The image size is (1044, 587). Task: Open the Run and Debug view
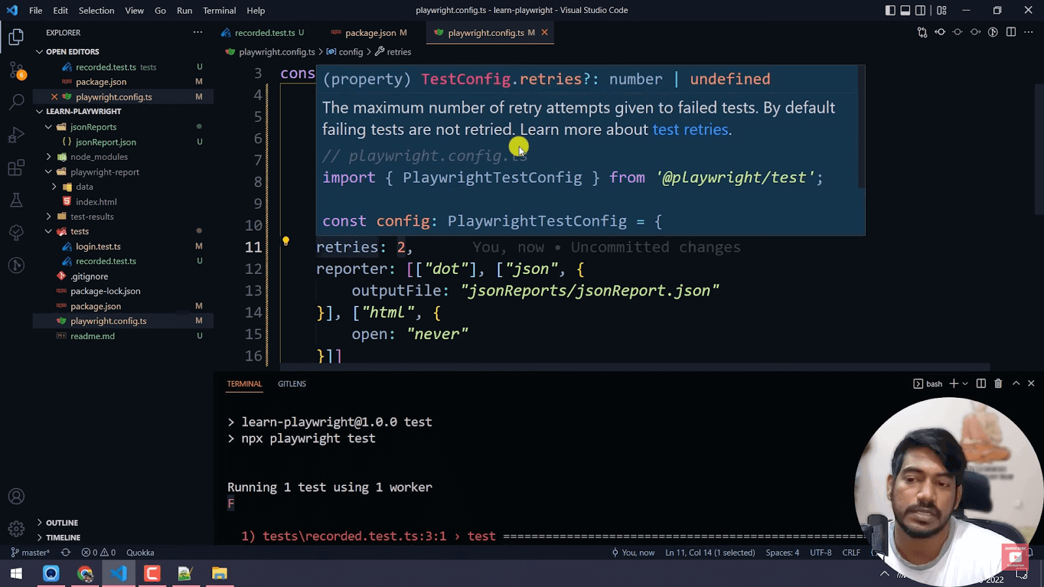pyautogui.click(x=16, y=135)
